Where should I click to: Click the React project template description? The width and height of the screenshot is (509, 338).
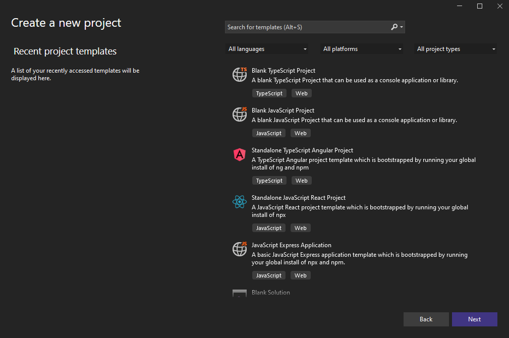coord(360,211)
